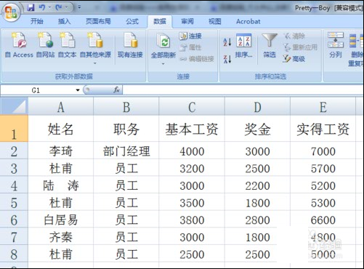Select column A header
Viewport: 364px width, 269px height.
pyautogui.click(x=61, y=107)
